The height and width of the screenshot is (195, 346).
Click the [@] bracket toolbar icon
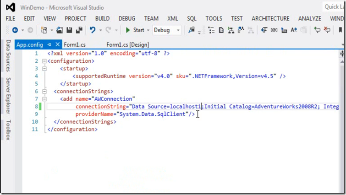[274, 30]
